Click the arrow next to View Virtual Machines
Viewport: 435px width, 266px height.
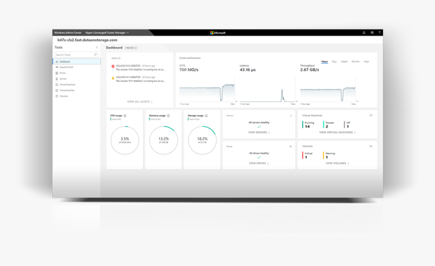[355, 133]
